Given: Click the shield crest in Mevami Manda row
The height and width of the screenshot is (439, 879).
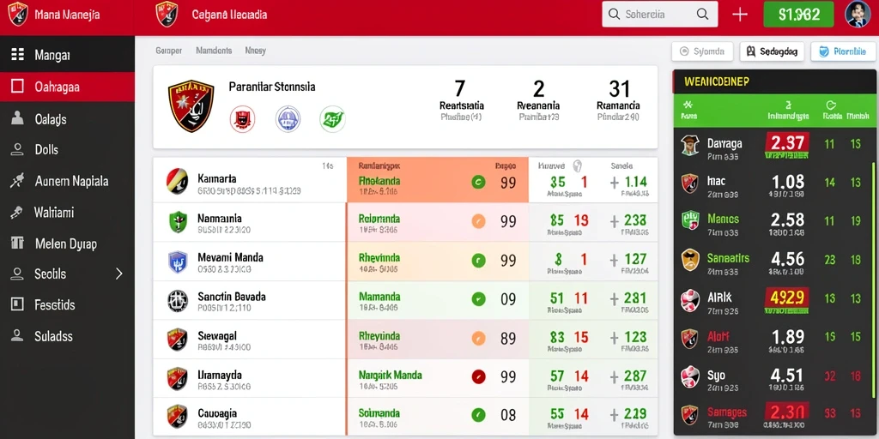Looking at the screenshot, I should coord(178,262).
